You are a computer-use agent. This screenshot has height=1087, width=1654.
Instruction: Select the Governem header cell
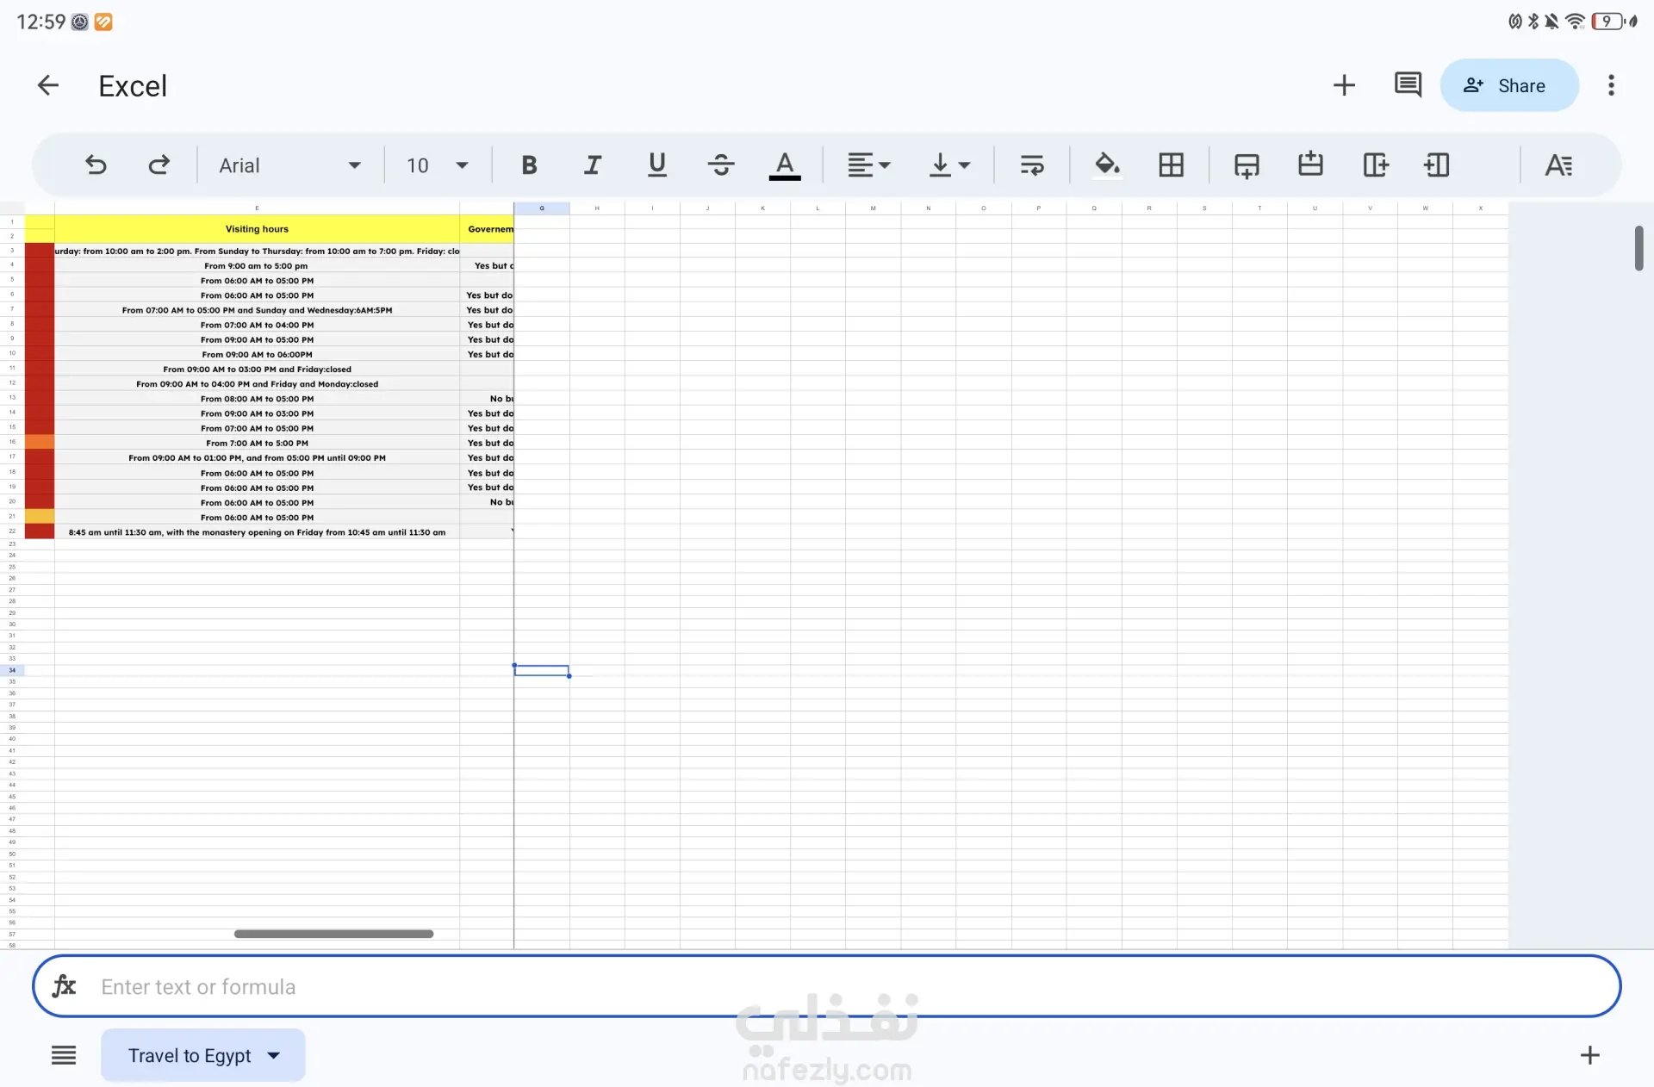point(487,229)
